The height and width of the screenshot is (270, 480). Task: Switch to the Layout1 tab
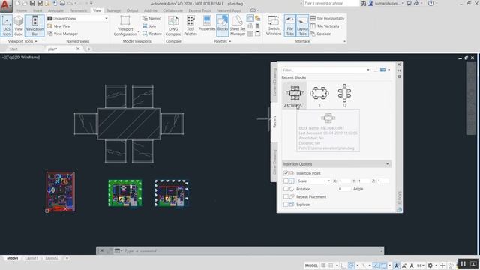tap(31, 258)
